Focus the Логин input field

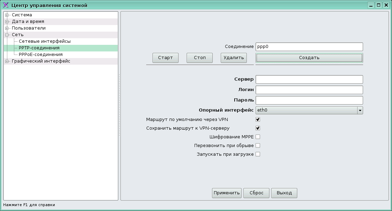[309, 90]
